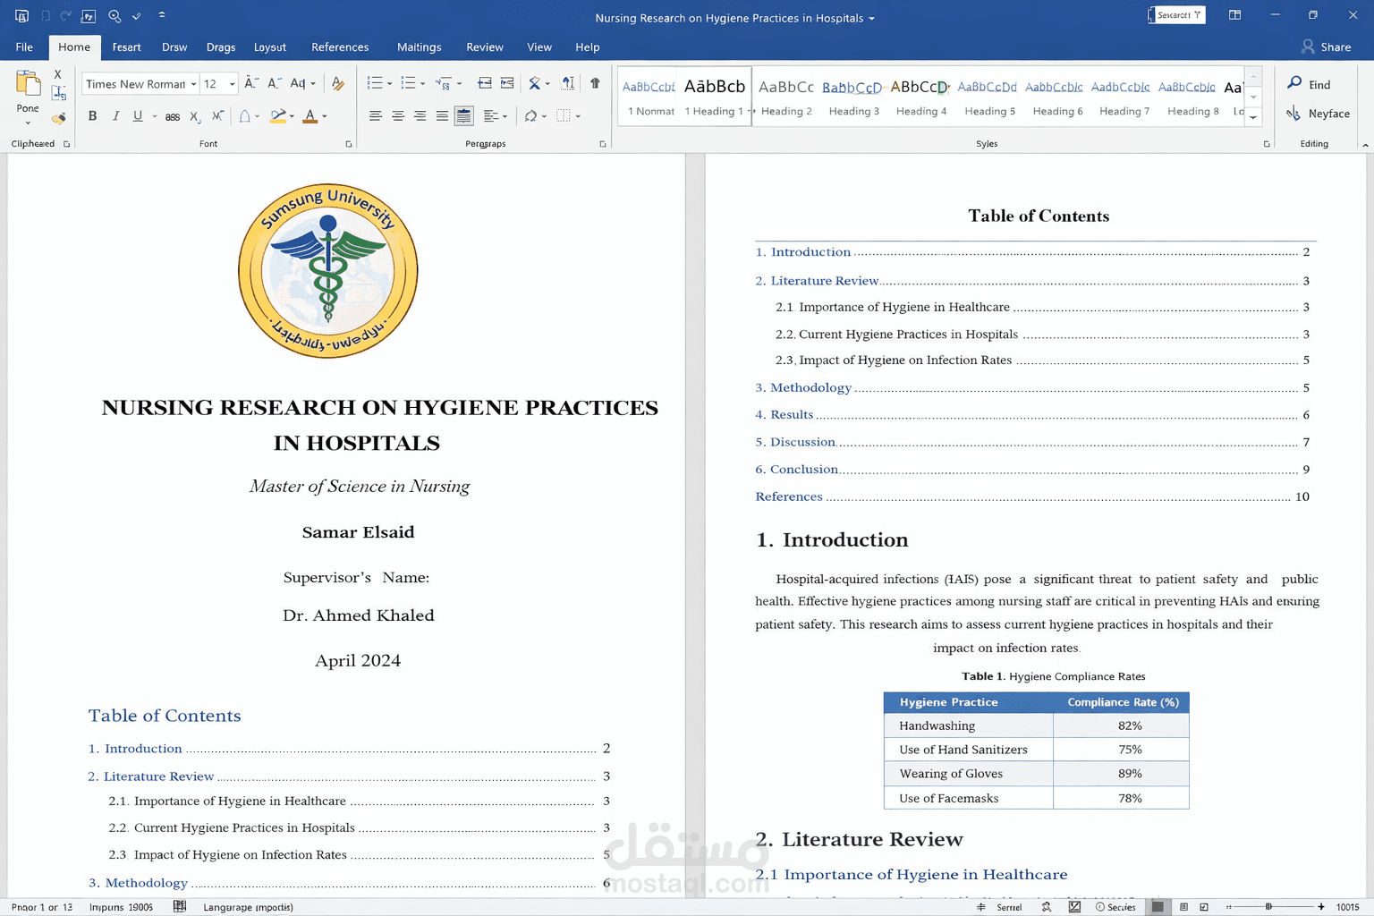1374x916 pixels.
Task: Click the university logo image
Action: pos(328,271)
